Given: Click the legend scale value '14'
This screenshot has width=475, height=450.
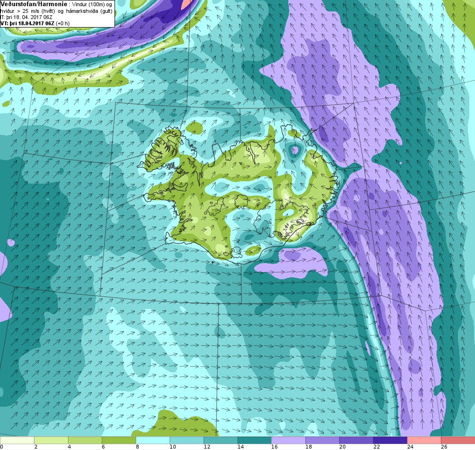Looking at the screenshot, I should 240,447.
